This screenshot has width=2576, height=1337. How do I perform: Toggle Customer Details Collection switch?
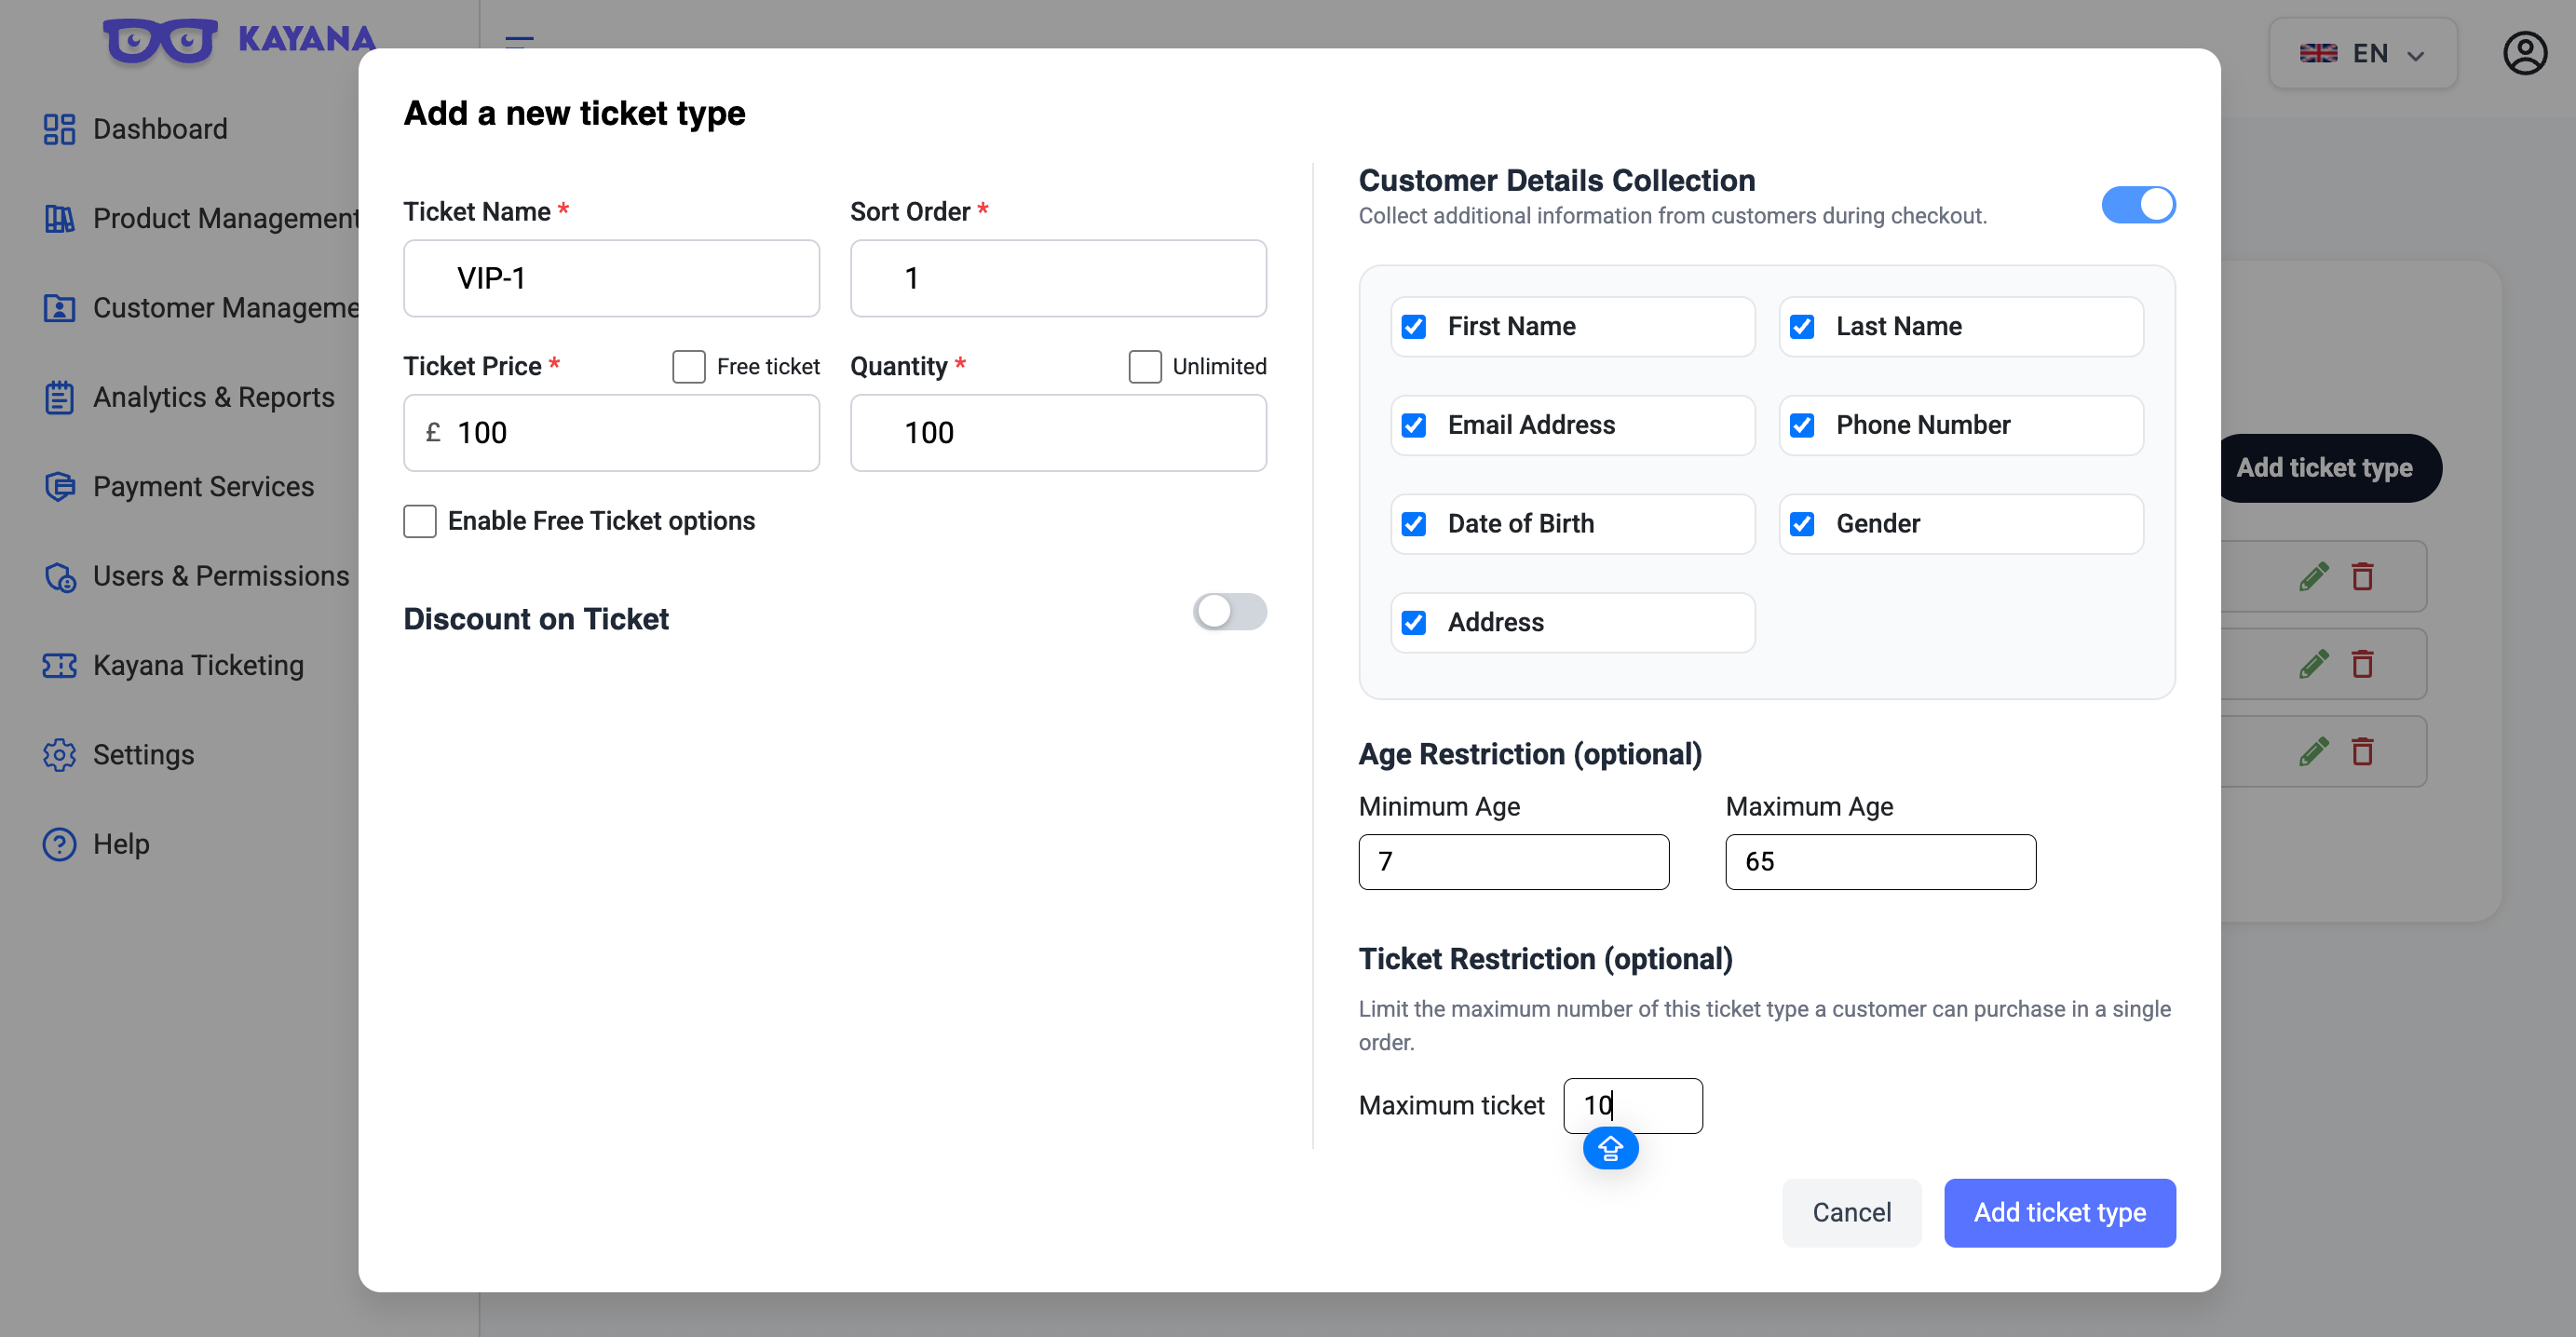[2138, 205]
